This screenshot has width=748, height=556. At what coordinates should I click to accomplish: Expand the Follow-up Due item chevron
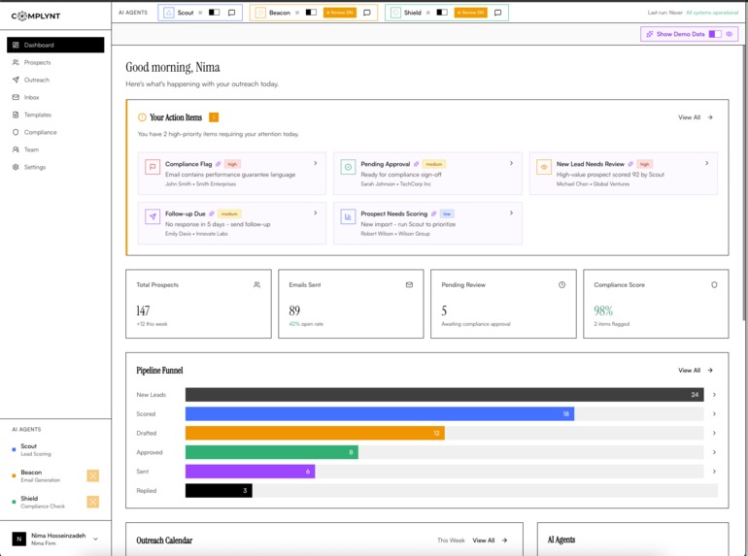tap(316, 213)
